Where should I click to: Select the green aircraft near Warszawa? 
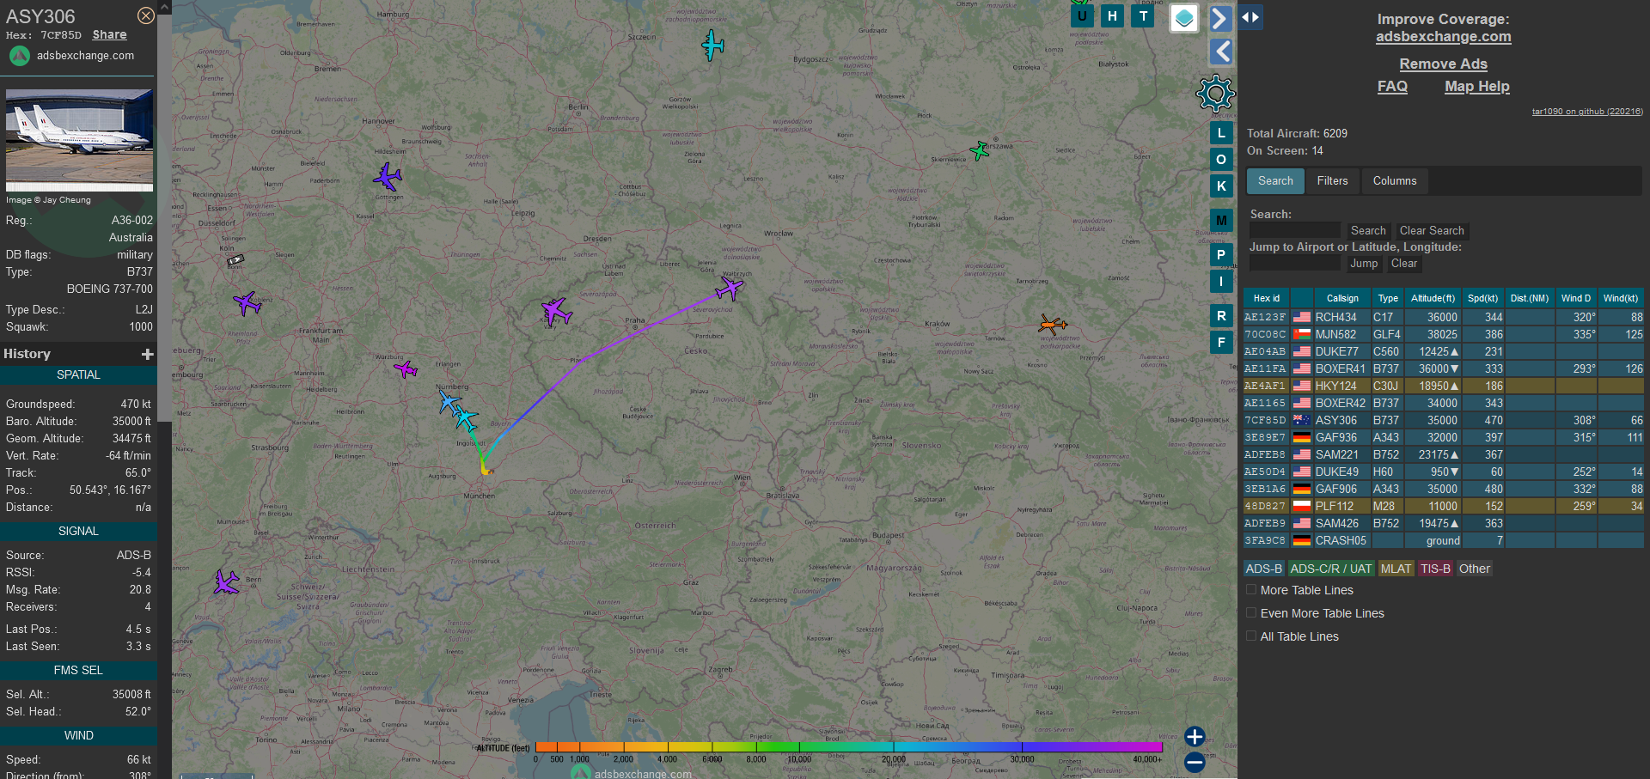tap(980, 151)
